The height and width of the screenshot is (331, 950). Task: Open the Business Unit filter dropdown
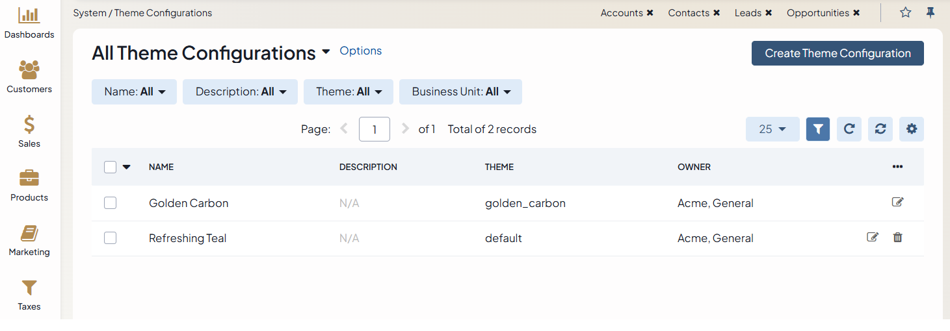tap(460, 92)
